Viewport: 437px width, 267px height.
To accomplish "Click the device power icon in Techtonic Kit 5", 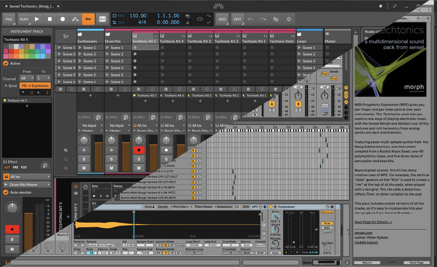I will (76, 186).
